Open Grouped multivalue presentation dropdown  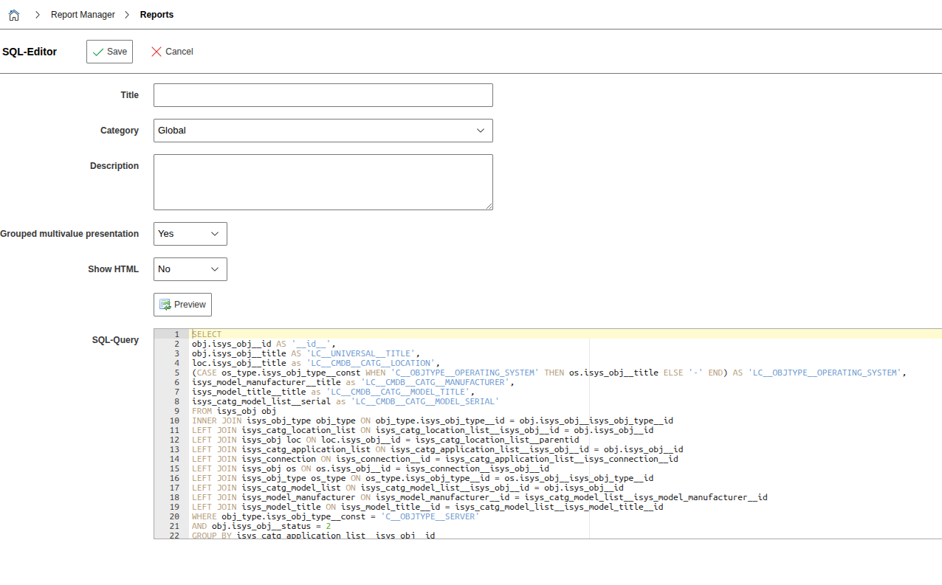190,234
